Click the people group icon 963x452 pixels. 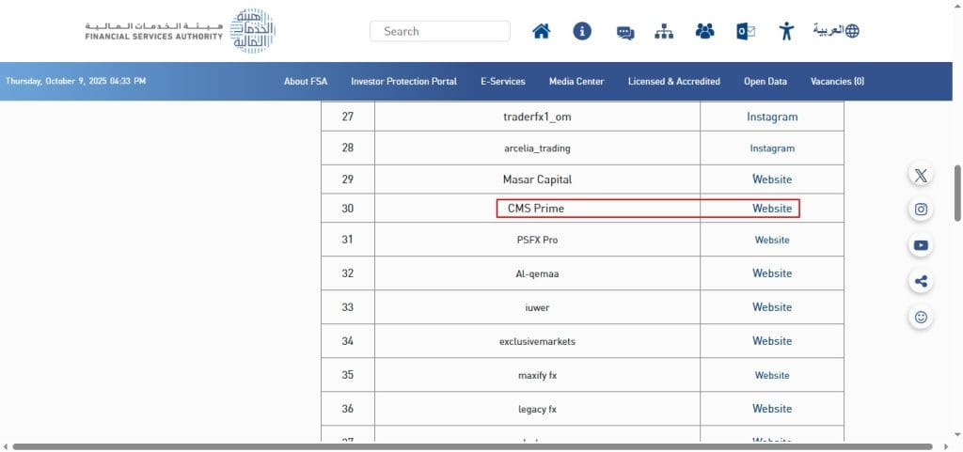[704, 31]
